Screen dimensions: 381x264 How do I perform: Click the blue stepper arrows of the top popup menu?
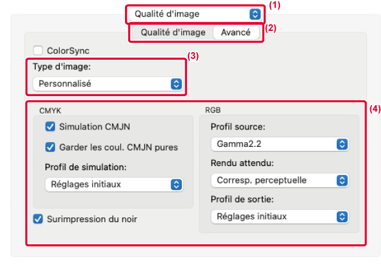point(255,14)
